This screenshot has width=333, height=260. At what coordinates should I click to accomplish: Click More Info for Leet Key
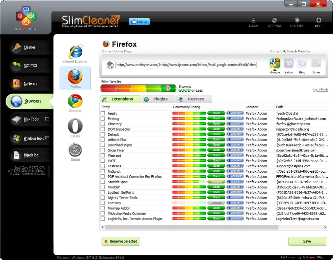tap(235, 203)
